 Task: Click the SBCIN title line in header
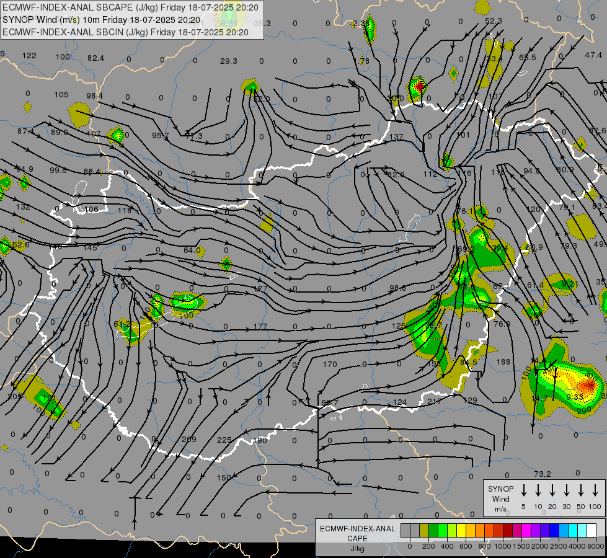(125, 32)
